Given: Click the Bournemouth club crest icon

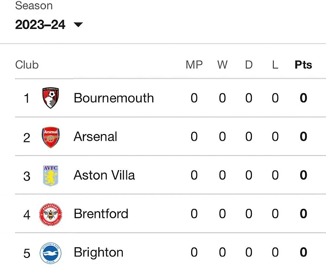Looking at the screenshot, I should tap(51, 98).
